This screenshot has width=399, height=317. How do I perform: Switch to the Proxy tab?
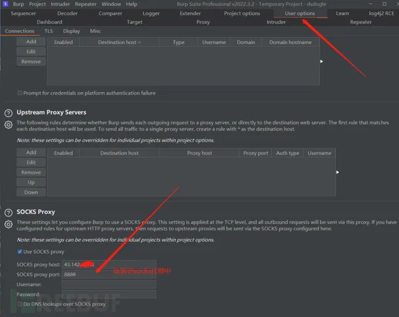(x=203, y=22)
